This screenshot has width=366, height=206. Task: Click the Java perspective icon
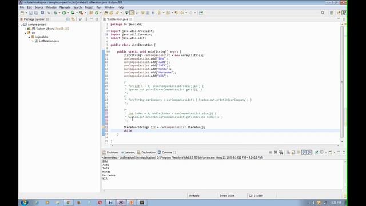pos(344,13)
